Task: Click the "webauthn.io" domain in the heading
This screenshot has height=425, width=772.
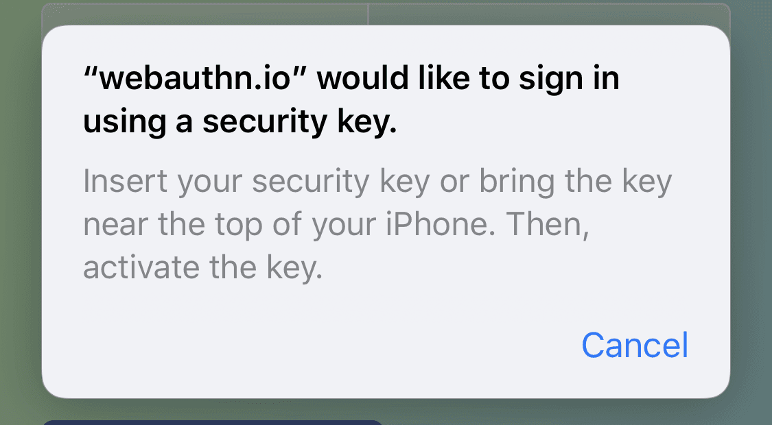Action: point(196,79)
